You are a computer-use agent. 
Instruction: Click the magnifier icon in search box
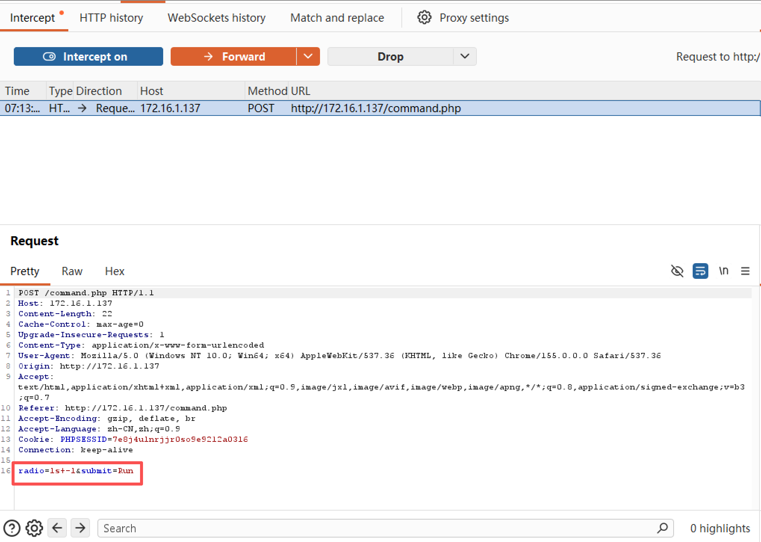[663, 528]
